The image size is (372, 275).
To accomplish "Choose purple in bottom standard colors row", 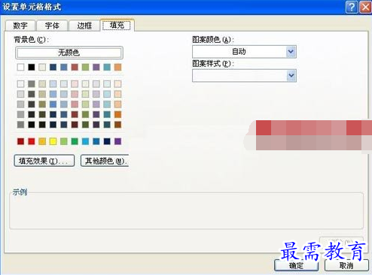I will 117,141.
